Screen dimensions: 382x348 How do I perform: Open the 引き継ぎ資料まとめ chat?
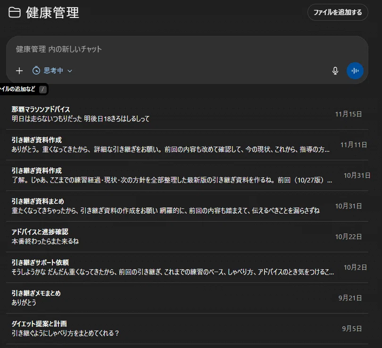[x=187, y=206]
